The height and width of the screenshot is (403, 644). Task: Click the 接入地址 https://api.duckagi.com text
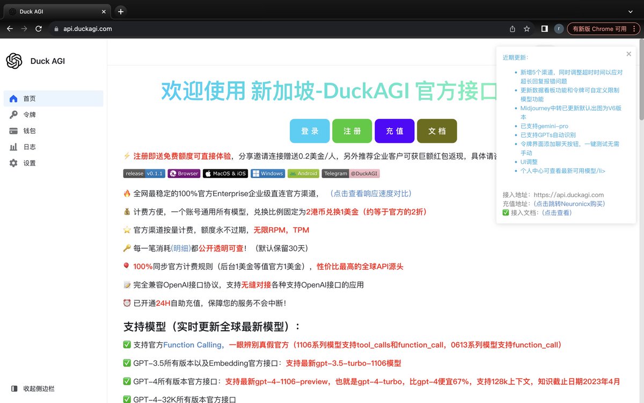(553, 195)
